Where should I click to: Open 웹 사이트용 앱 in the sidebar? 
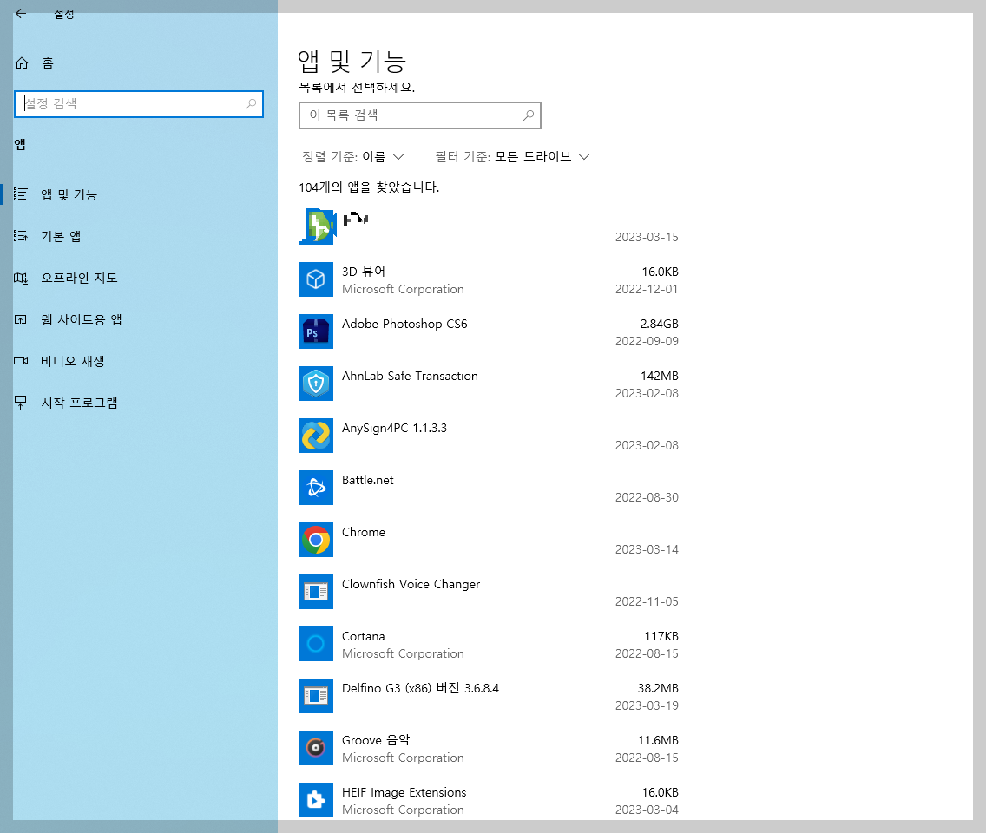pyautogui.click(x=81, y=319)
